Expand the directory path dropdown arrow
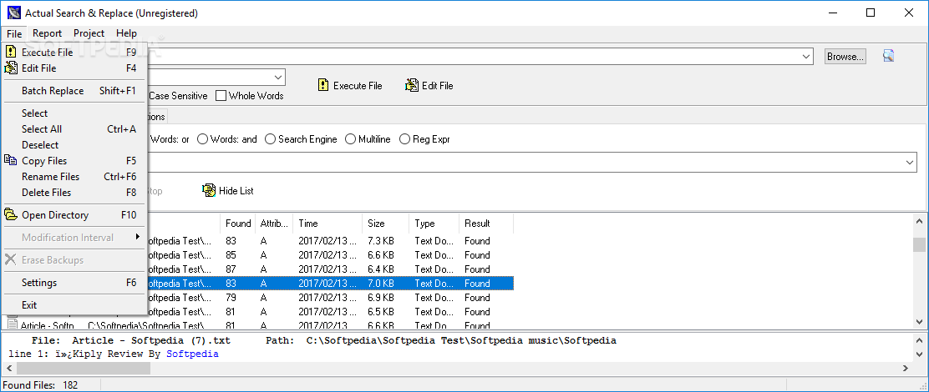Viewport: 929px width, 392px height. 806,57
